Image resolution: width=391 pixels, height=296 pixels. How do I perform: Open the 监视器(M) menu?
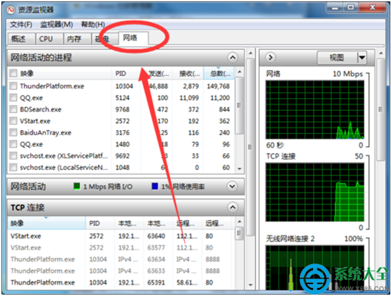click(56, 24)
